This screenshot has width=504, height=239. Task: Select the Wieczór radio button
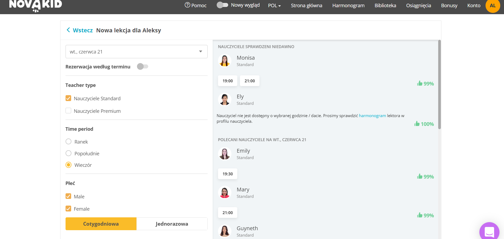tap(68, 165)
